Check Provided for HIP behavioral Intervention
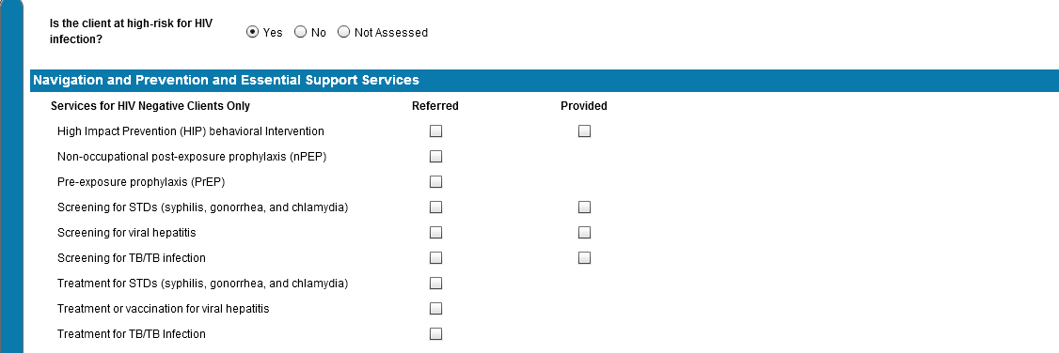1059x353 pixels. [584, 131]
